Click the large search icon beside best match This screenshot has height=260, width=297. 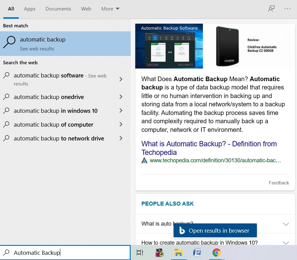point(9,42)
